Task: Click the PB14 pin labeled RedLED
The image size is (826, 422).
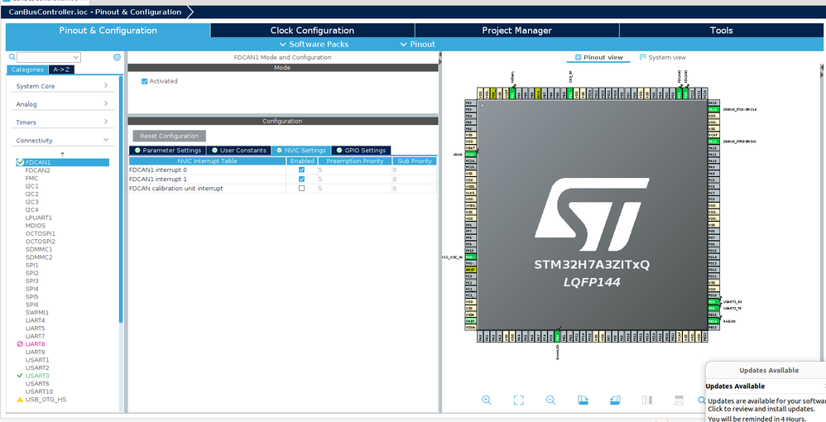Action: point(713,321)
